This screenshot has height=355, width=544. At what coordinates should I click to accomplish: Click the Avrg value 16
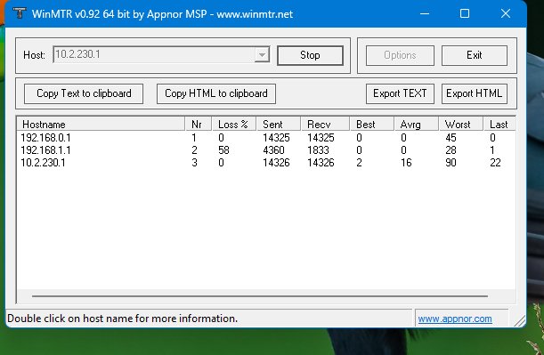click(406, 163)
